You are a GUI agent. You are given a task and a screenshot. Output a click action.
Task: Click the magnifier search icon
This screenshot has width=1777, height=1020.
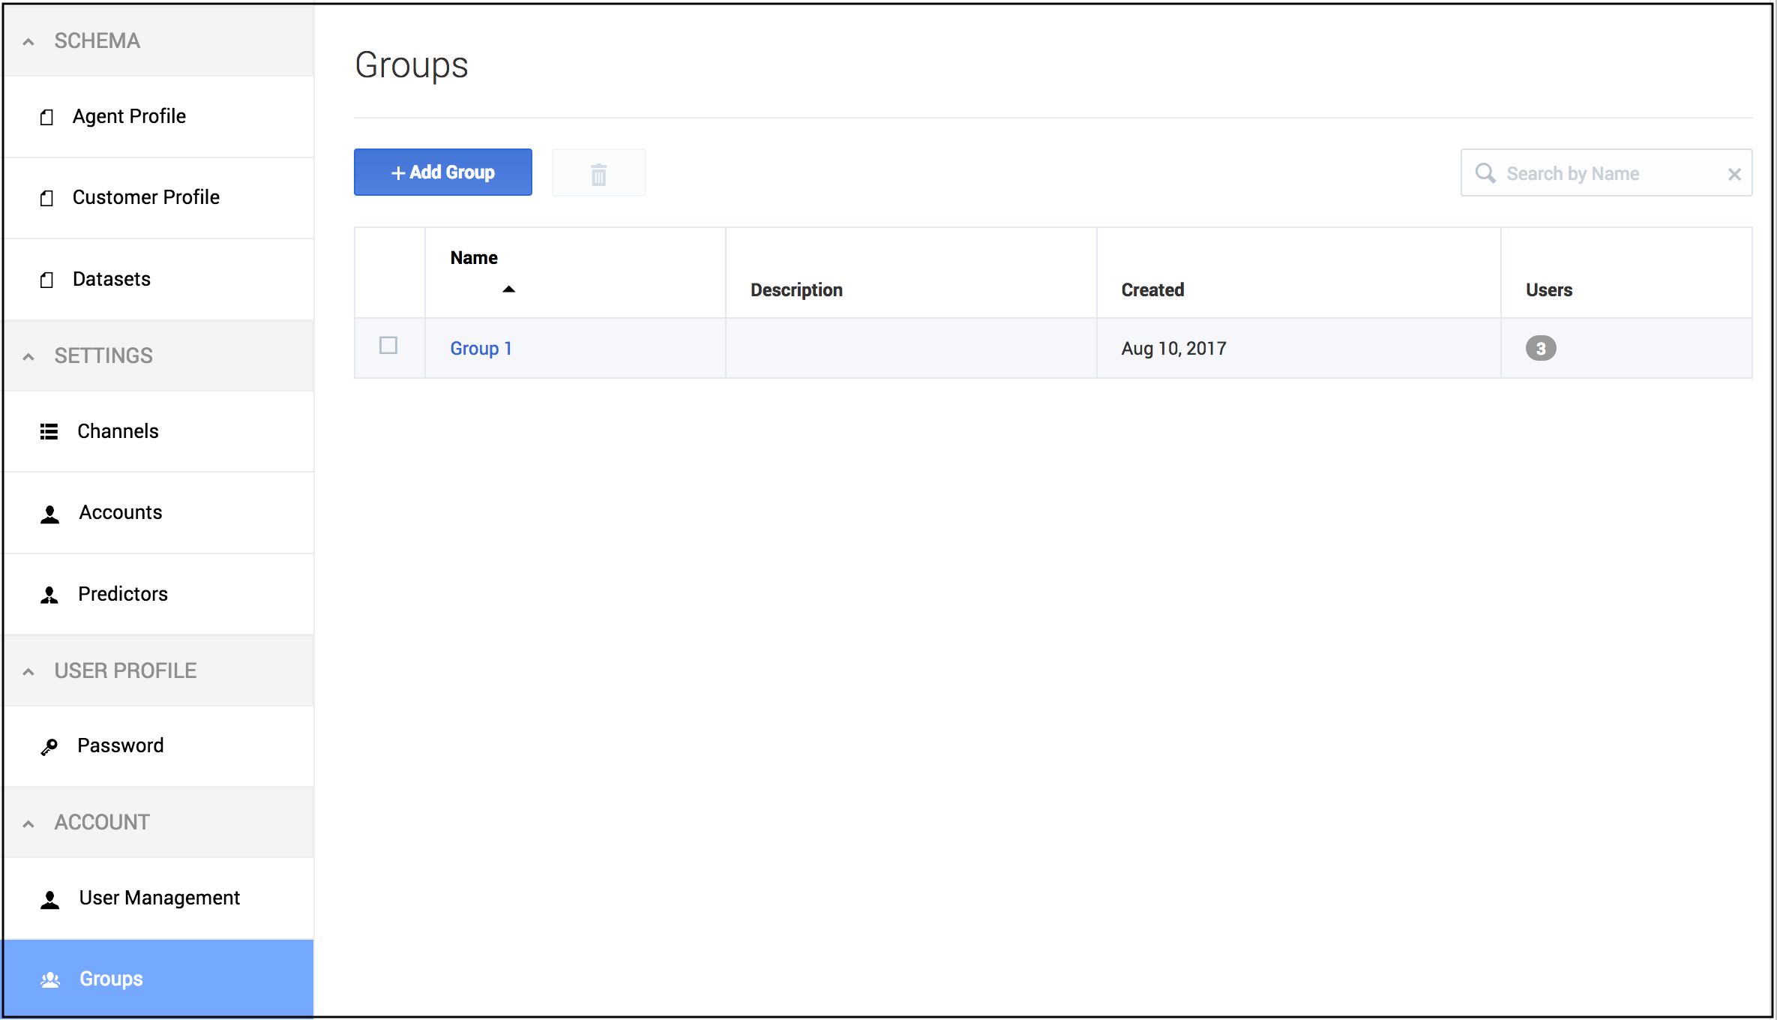[x=1485, y=173]
